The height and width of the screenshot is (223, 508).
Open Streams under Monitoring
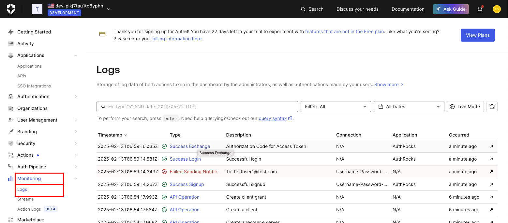[25, 199]
